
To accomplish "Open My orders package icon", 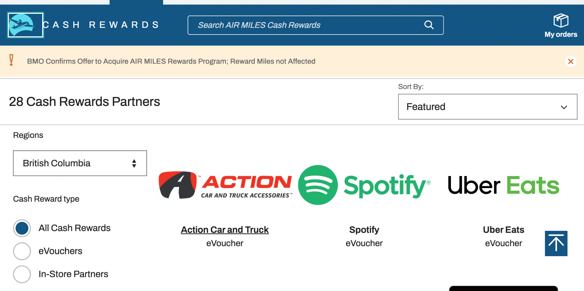I will pos(561,21).
